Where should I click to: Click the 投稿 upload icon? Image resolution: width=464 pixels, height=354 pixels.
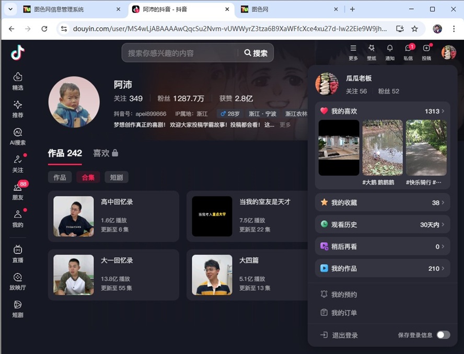point(426,52)
